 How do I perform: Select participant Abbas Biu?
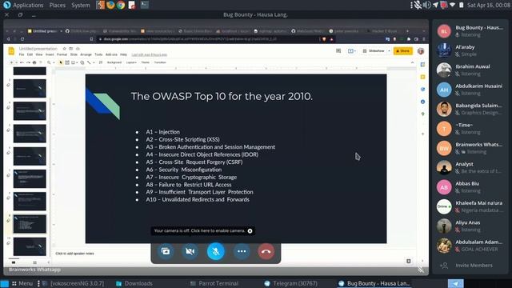pos(470,187)
